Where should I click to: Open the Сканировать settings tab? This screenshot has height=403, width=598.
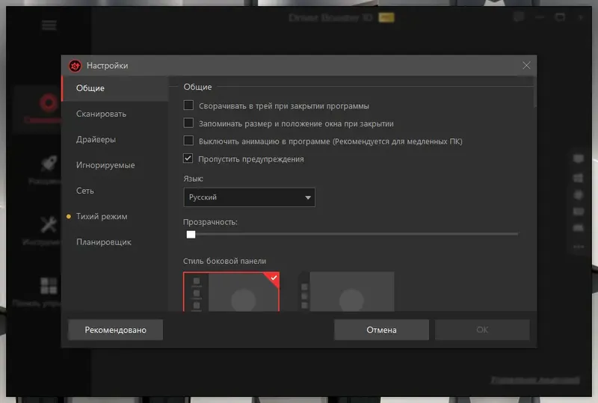(x=115, y=114)
